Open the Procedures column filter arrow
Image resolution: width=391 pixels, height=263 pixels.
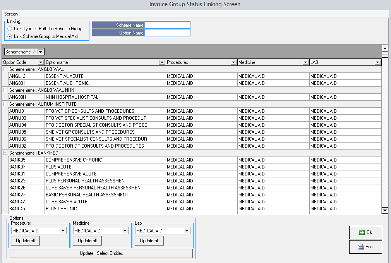[x=233, y=62]
